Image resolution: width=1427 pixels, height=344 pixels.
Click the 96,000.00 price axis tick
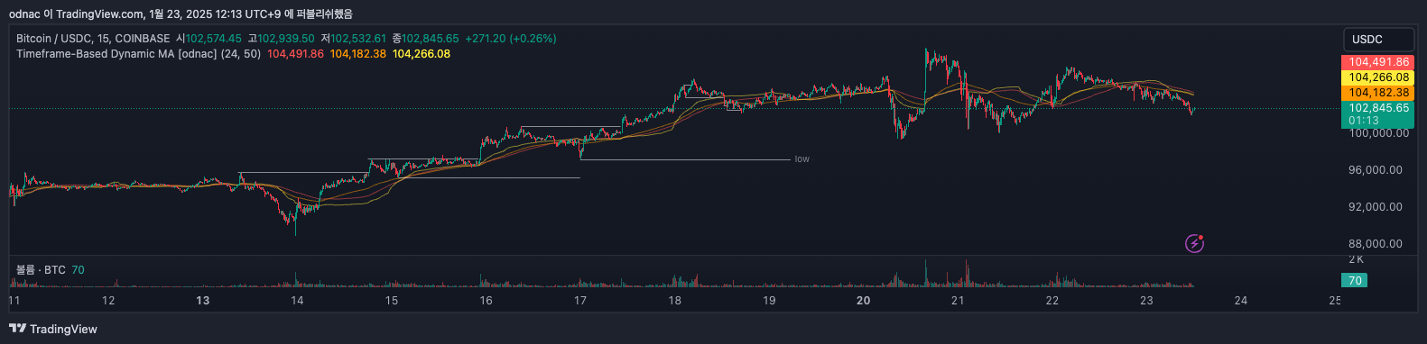(1376, 170)
